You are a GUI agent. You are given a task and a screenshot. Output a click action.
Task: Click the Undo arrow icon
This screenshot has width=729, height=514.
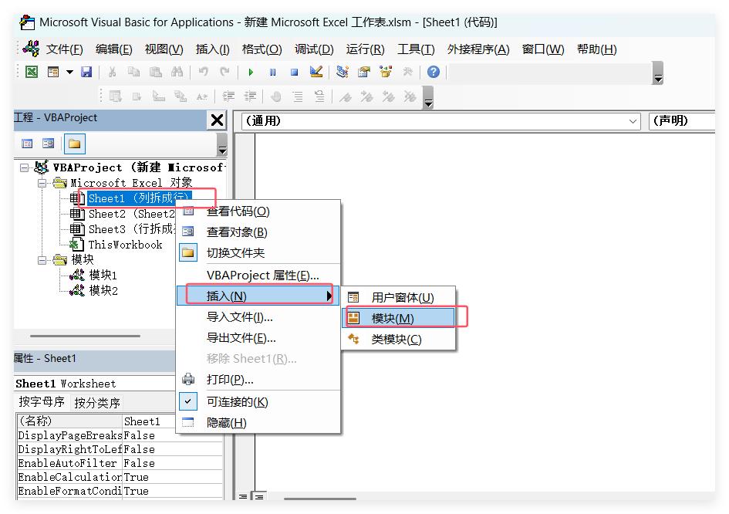pos(203,72)
